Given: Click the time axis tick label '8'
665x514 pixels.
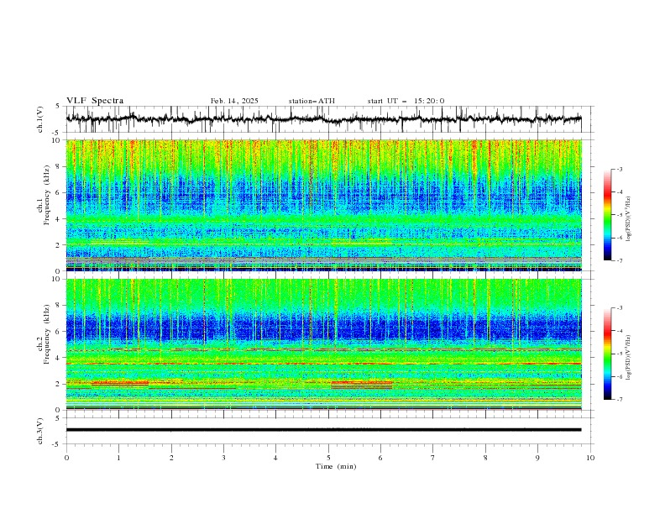Looking at the screenshot, I should click(x=485, y=458).
